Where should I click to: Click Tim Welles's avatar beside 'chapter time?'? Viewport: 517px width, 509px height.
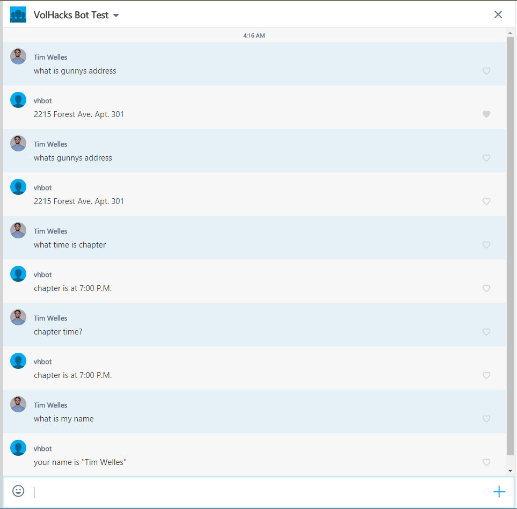point(18,317)
